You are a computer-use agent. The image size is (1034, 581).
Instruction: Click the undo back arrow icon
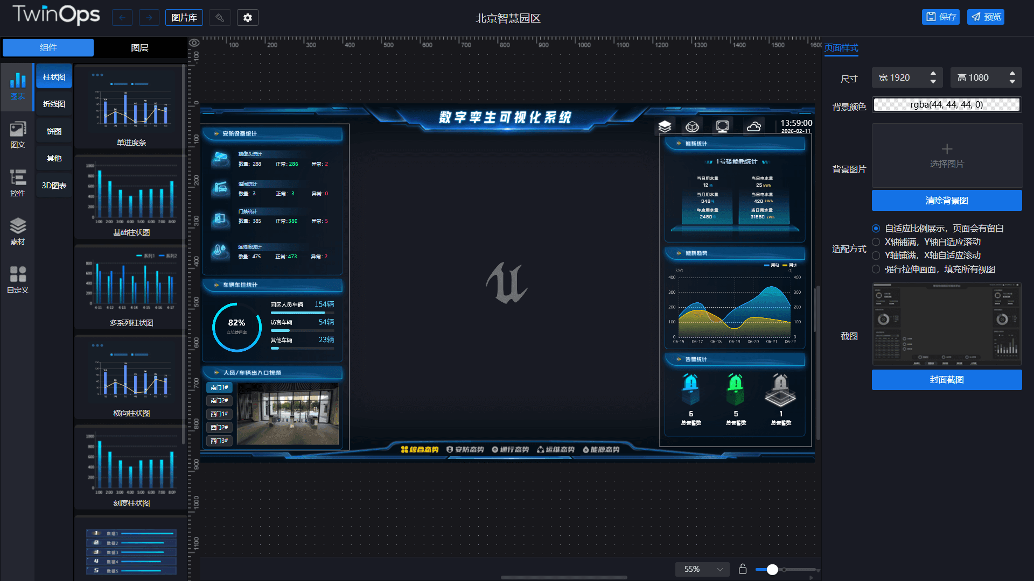pyautogui.click(x=122, y=18)
